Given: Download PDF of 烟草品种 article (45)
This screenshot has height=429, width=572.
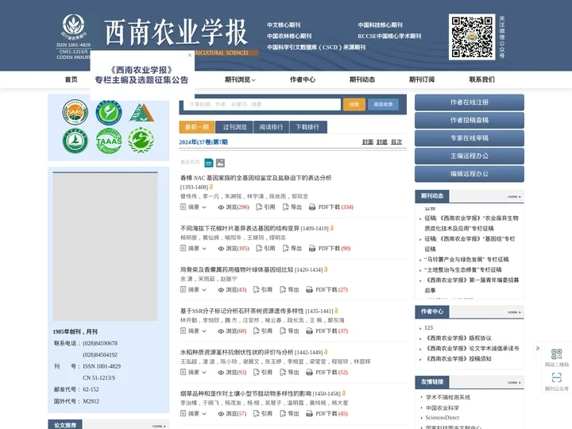Looking at the screenshot, I should click(327, 413).
